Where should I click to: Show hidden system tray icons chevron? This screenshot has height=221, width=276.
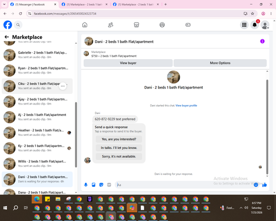[241, 208]
